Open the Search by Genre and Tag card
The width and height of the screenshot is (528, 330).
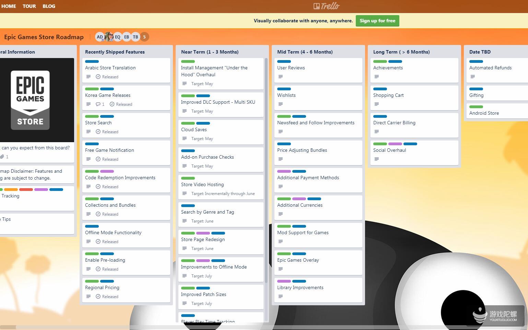pos(221,215)
